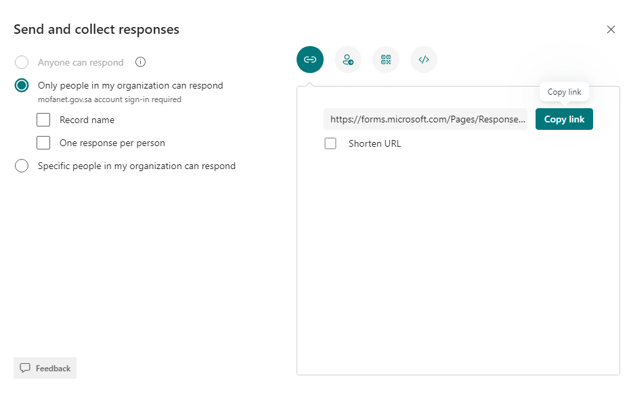Viewport: 629px width, 397px height.
Task: Click the Shorten URL label text
Action: click(374, 143)
